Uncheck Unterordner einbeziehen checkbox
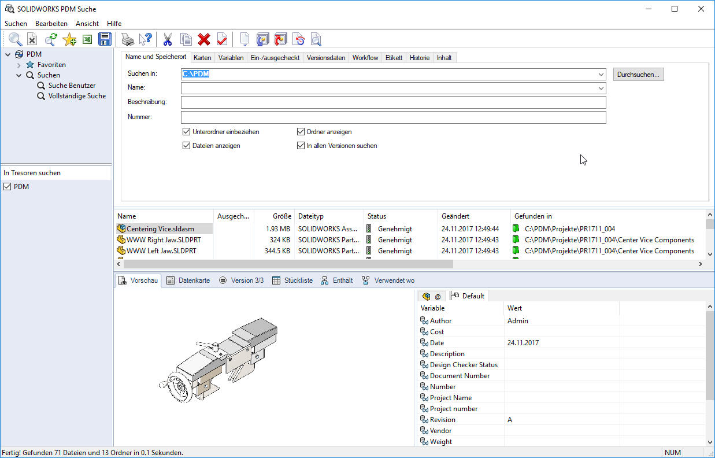Image resolution: width=715 pixels, height=458 pixels. click(187, 132)
